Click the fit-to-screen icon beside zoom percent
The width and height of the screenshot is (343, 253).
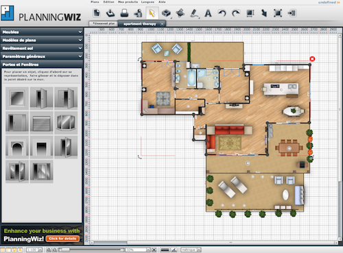(154, 250)
